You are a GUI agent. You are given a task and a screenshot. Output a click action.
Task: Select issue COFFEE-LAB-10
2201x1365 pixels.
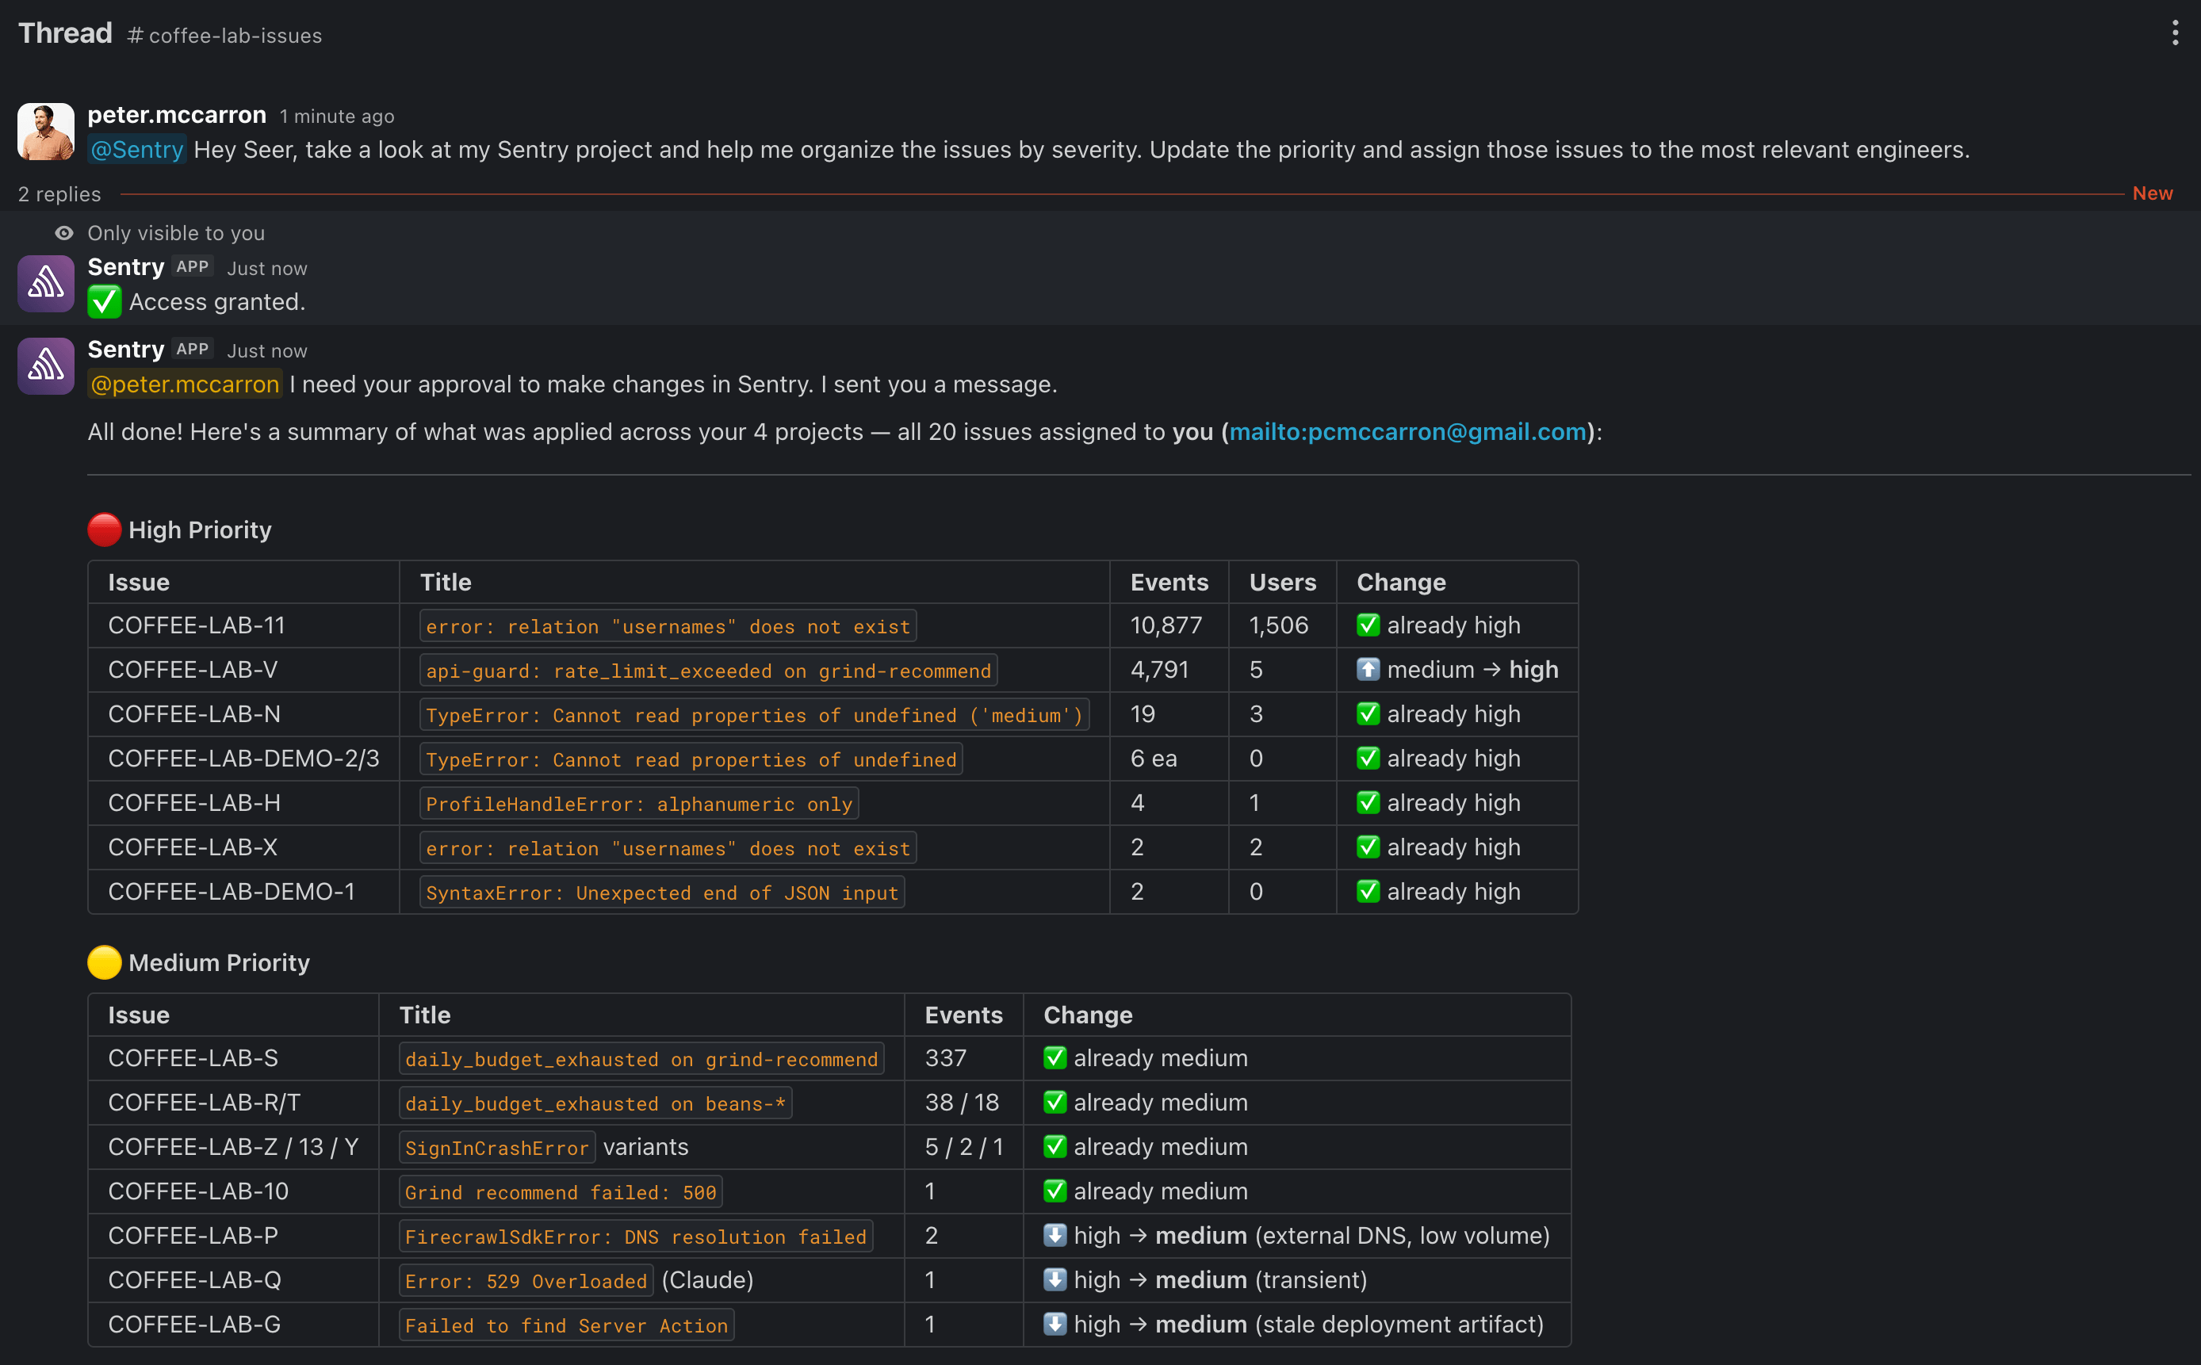pos(199,1191)
